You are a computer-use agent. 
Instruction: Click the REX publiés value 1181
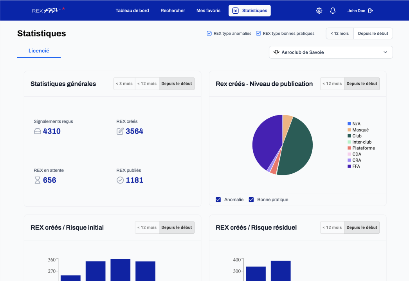click(134, 180)
